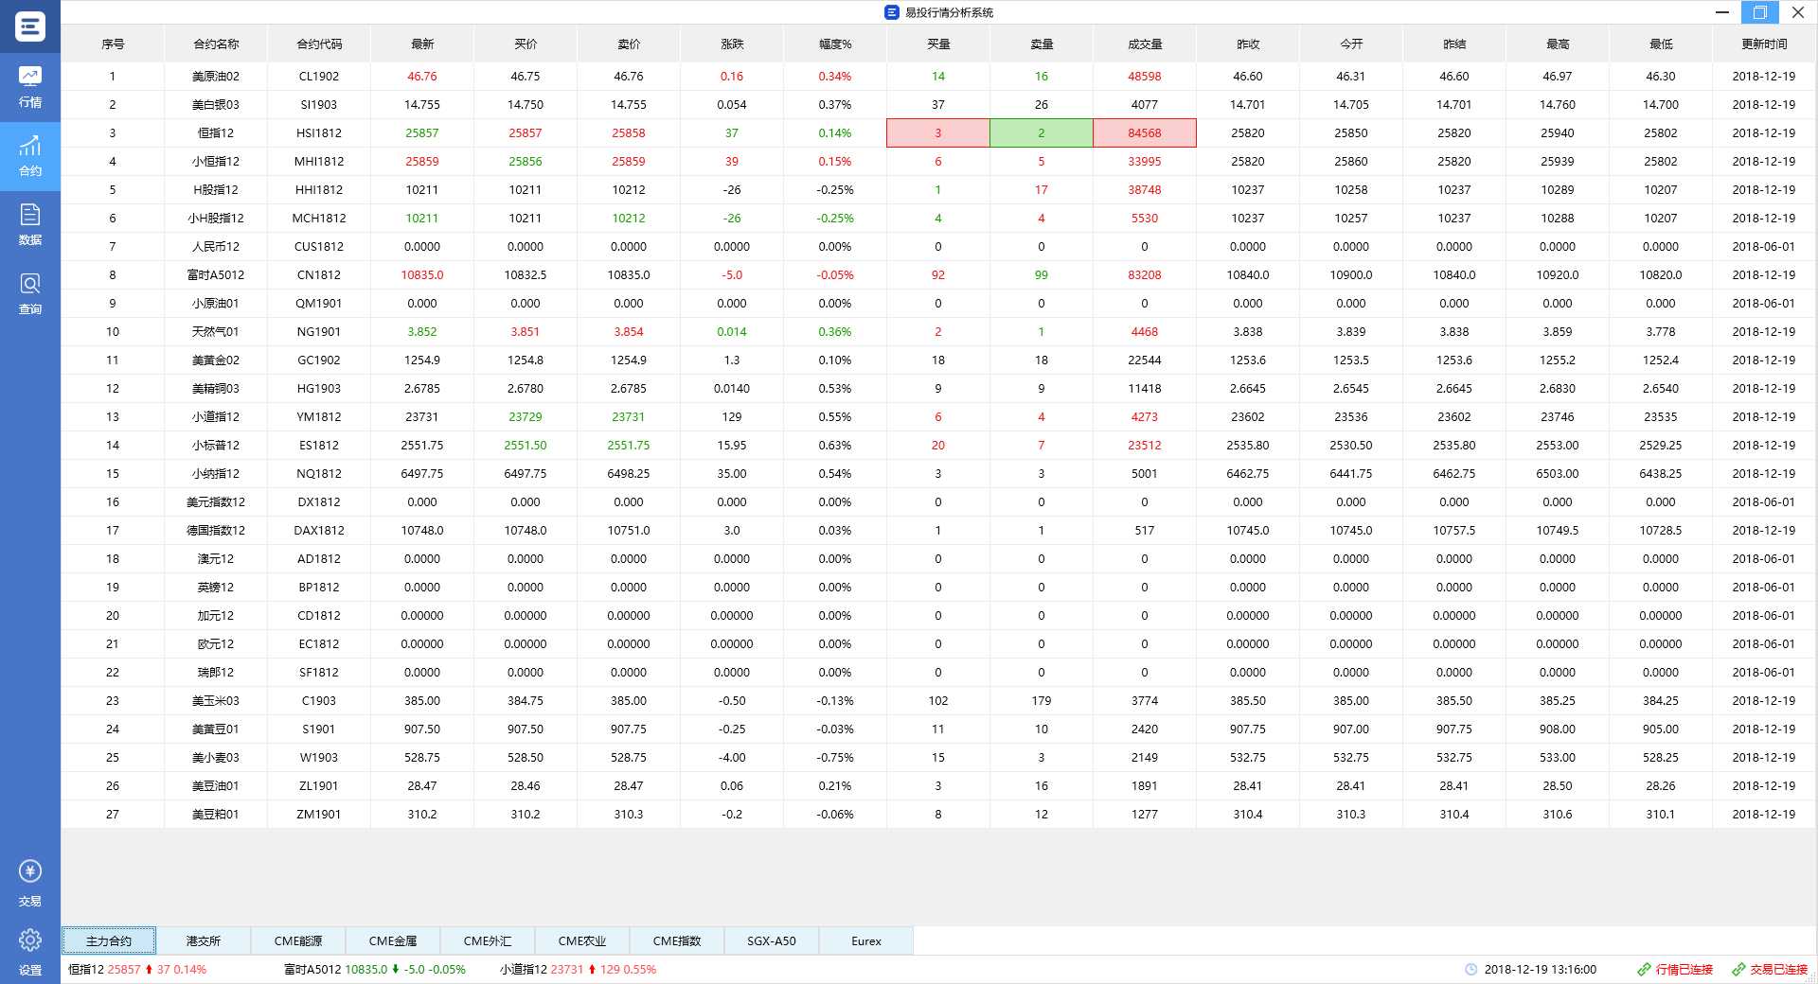Switch to the 主力合约 tab

tap(109, 940)
